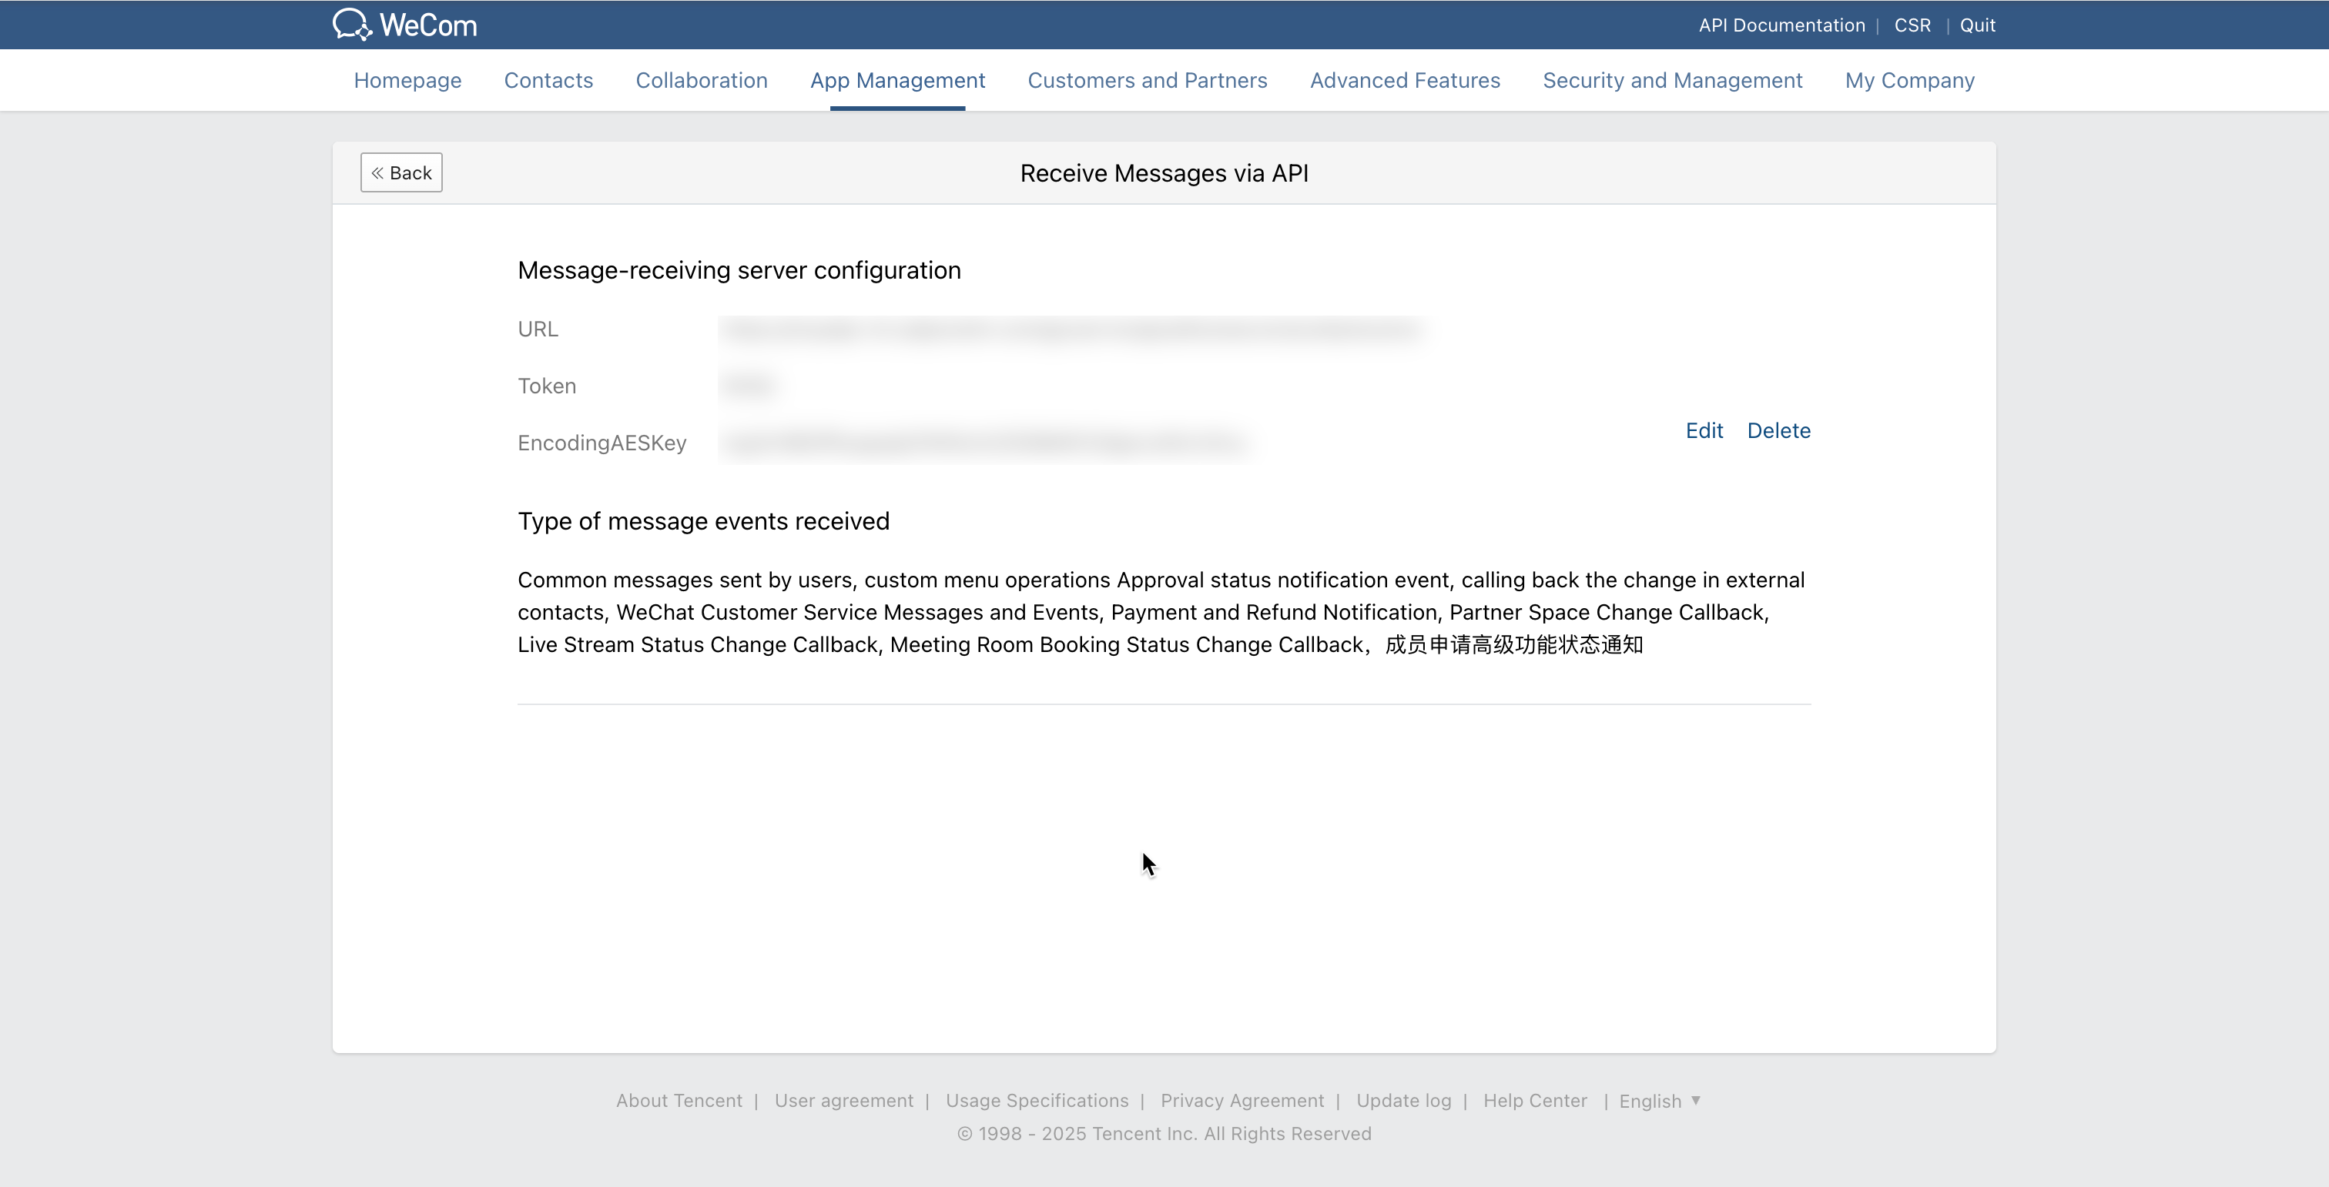Open the Homepage tab
The width and height of the screenshot is (2329, 1187).
[x=407, y=80]
